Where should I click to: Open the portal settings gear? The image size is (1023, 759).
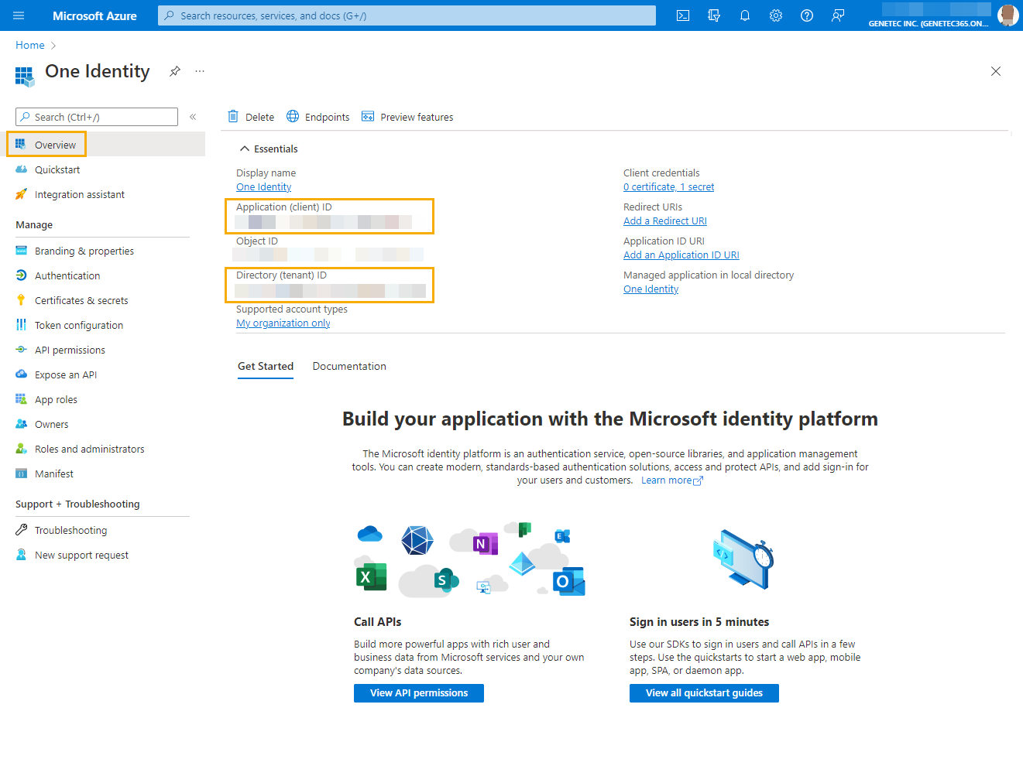pos(775,15)
